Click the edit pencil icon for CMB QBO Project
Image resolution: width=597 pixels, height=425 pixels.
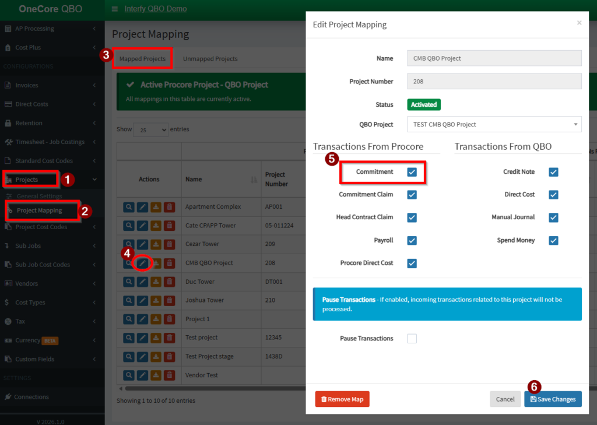point(143,263)
